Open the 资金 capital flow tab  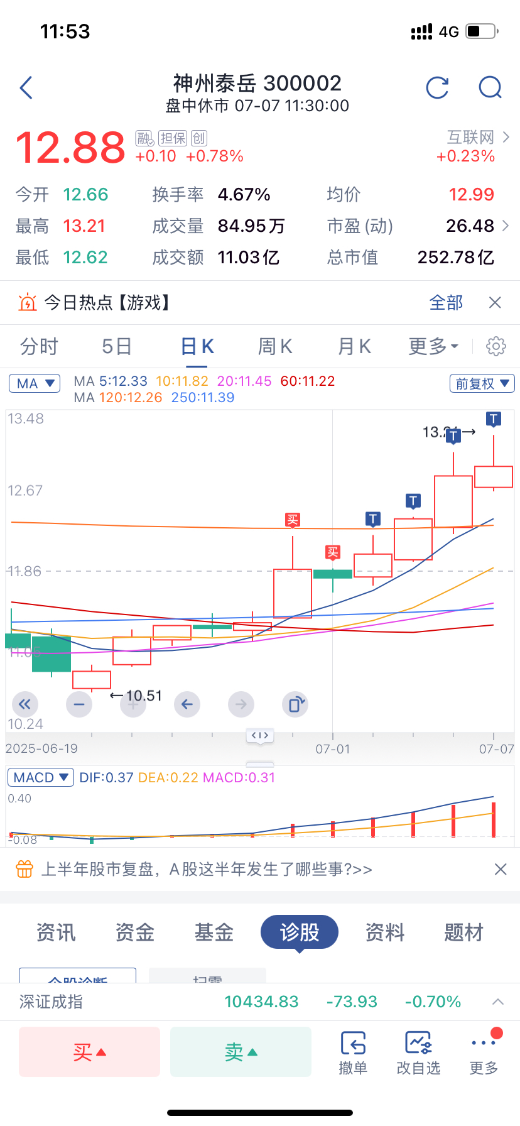(135, 932)
